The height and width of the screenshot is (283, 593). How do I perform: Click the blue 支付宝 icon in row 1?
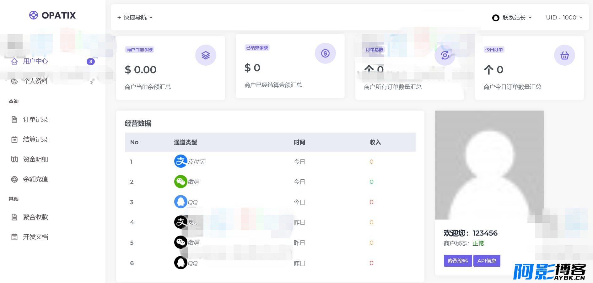pyautogui.click(x=181, y=161)
